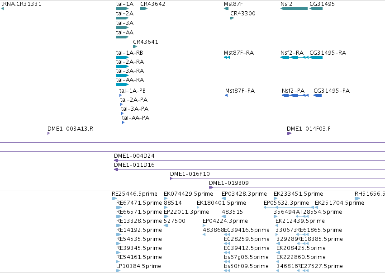The width and height of the screenshot is (385, 273).
Task: Select the tal-1A gene feature
Action: point(122,9)
